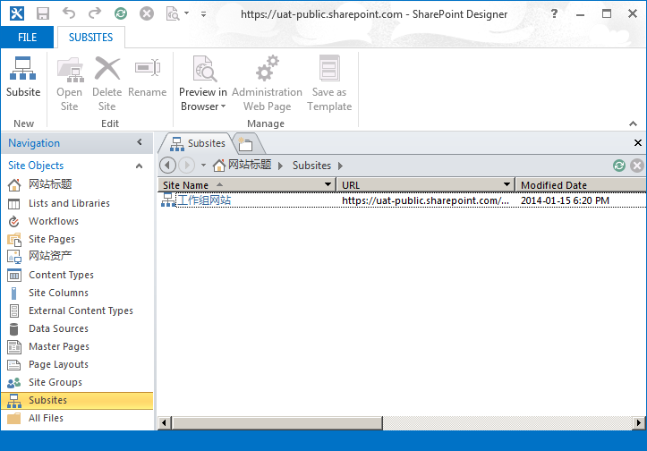Collapse the ribbon with the chevron
647x451 pixels.
(x=633, y=123)
